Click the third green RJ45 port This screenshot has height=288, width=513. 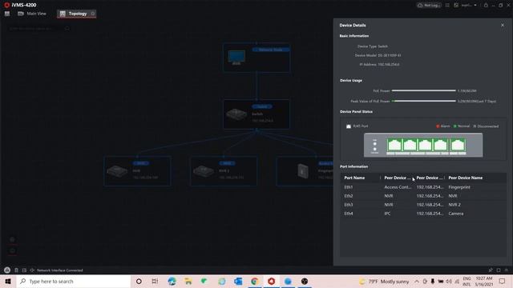click(x=425, y=145)
